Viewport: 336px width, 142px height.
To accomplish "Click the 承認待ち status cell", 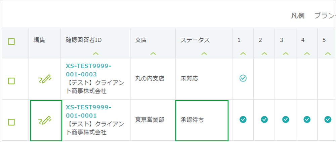I will [202, 120].
